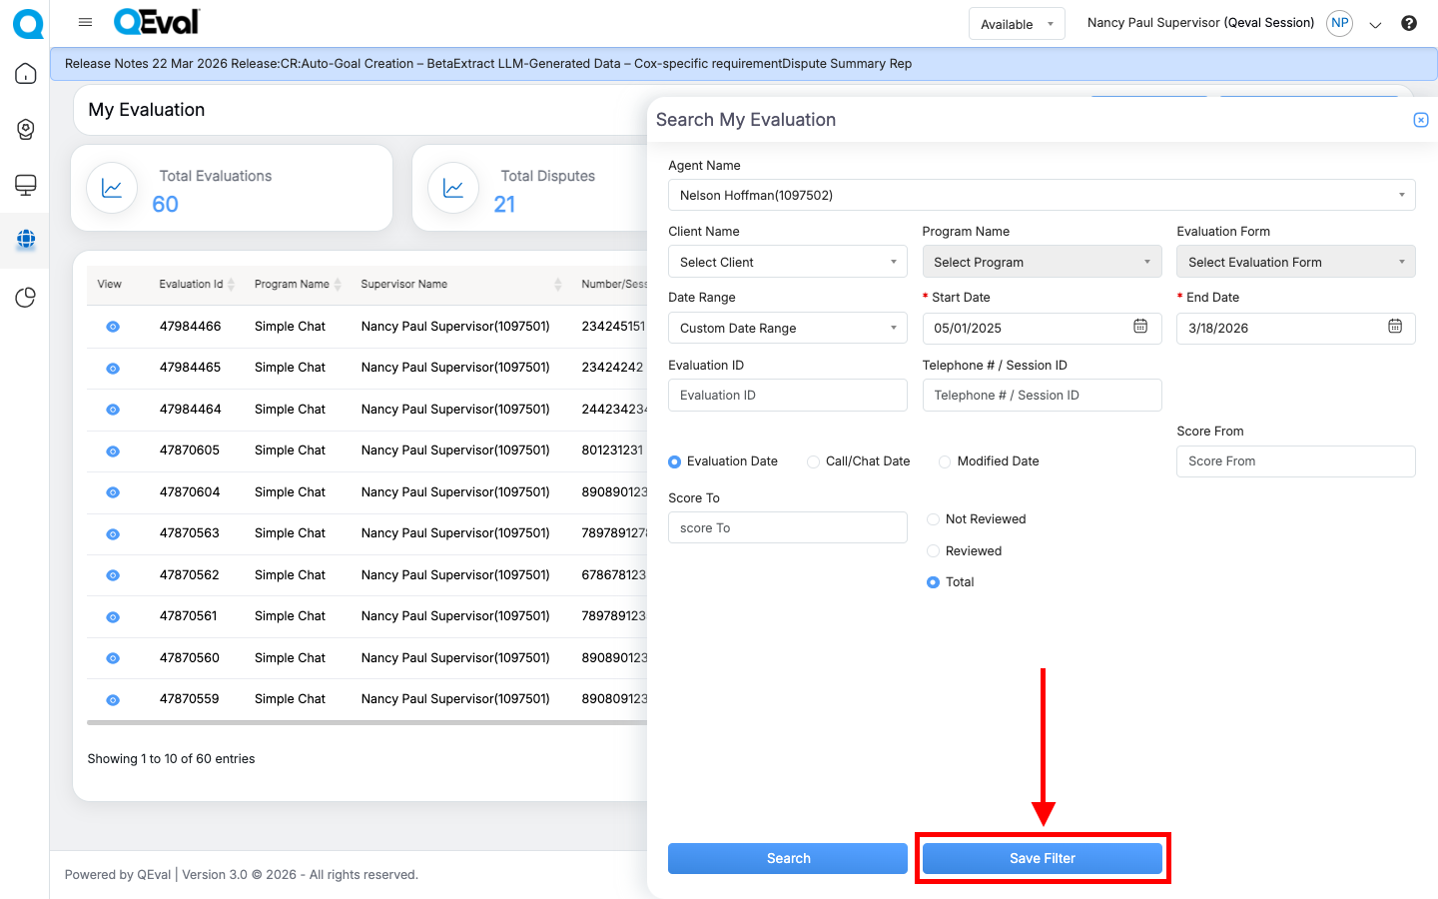Select the Call/Chat Date radio button
This screenshot has width=1438, height=899.
814,461
